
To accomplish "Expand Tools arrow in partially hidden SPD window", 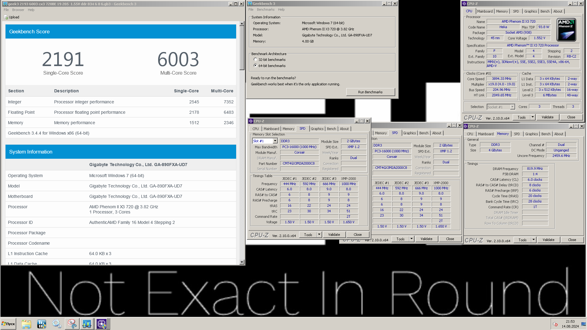I will [411, 239].
